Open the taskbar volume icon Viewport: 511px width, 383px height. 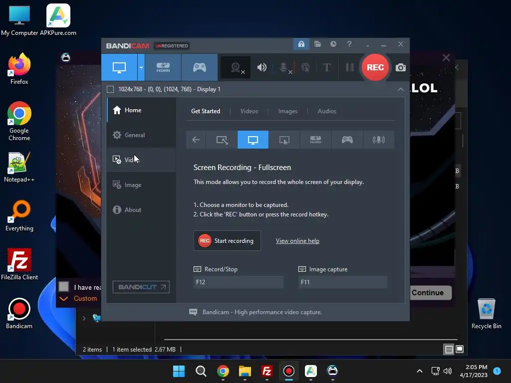click(x=448, y=371)
